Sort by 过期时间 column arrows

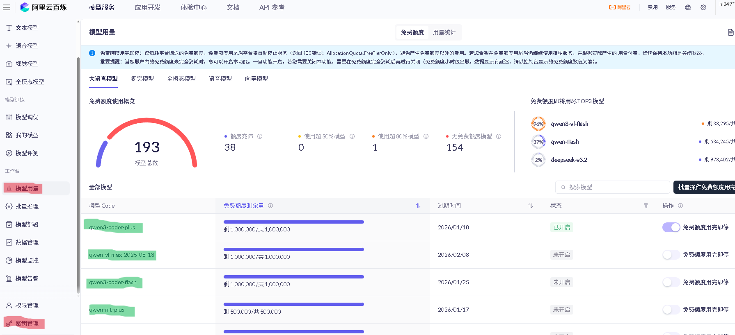531,206
